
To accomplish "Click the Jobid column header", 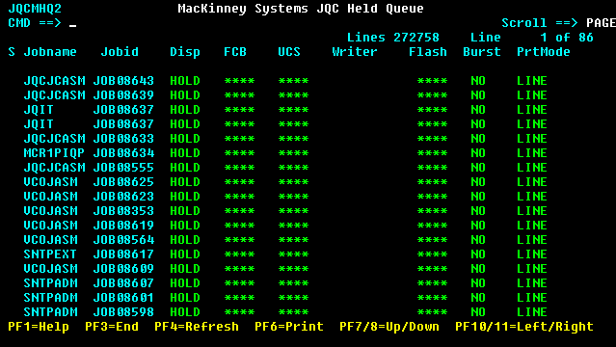I will click(120, 52).
